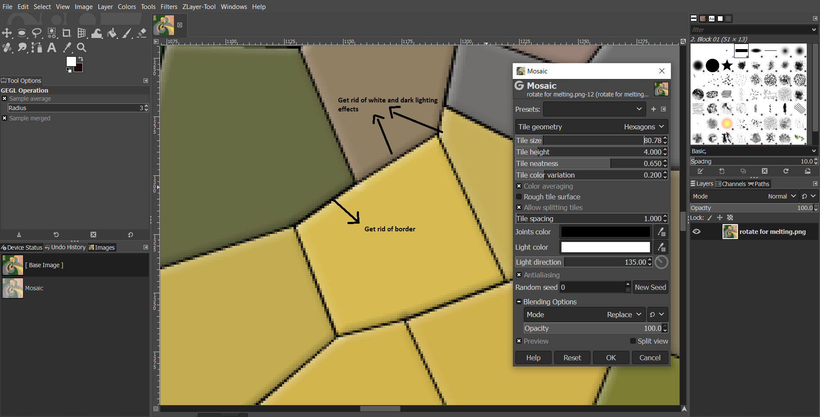Click the Joints color black swatch
Screen dimensions: 820x417
605,232
